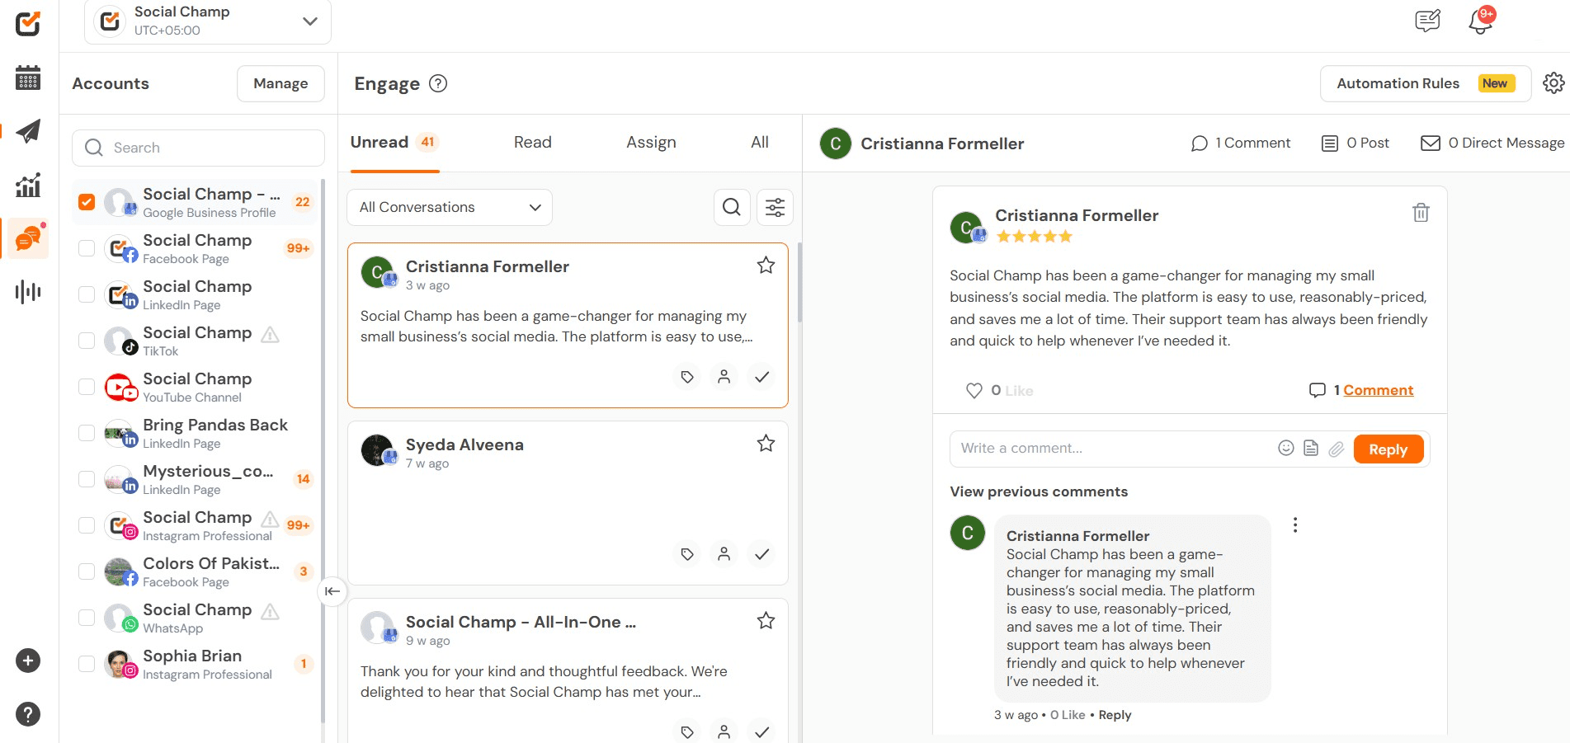Open the Calendar section in the left sidebar

click(27, 78)
